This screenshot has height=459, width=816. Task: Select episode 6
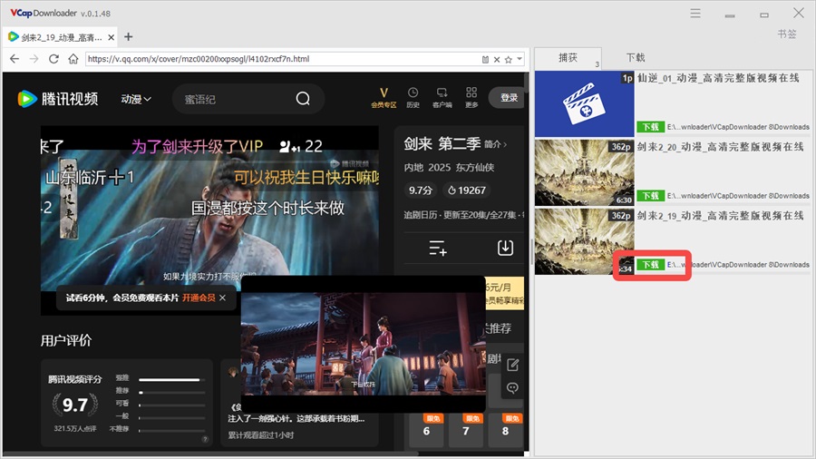pyautogui.click(x=426, y=430)
